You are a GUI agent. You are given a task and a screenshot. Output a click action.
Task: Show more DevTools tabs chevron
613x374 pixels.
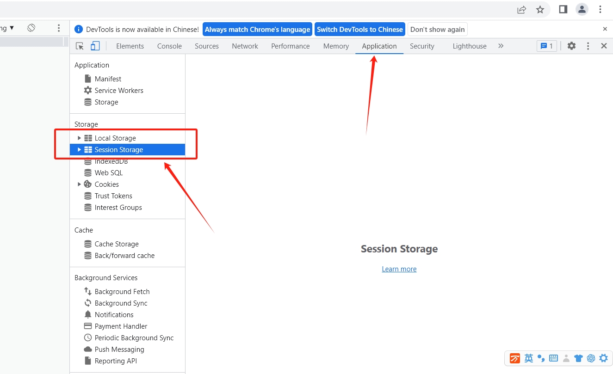click(x=501, y=46)
